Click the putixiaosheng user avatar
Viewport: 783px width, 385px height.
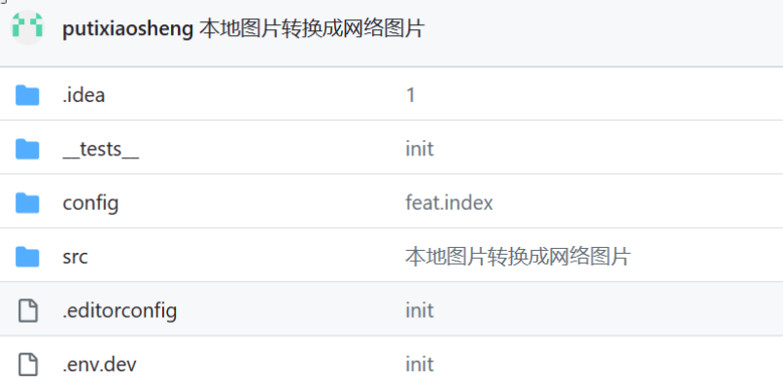tap(27, 27)
